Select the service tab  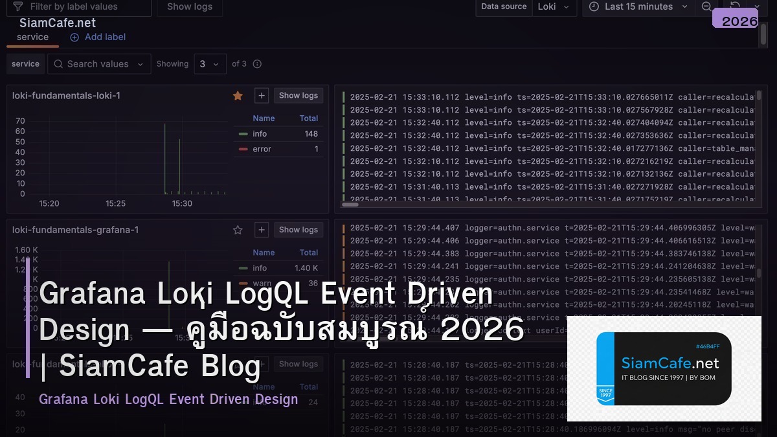pos(25,63)
